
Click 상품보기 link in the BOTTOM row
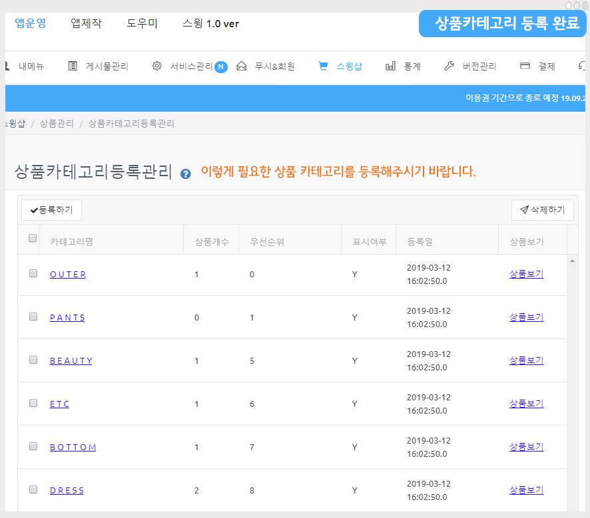526,447
